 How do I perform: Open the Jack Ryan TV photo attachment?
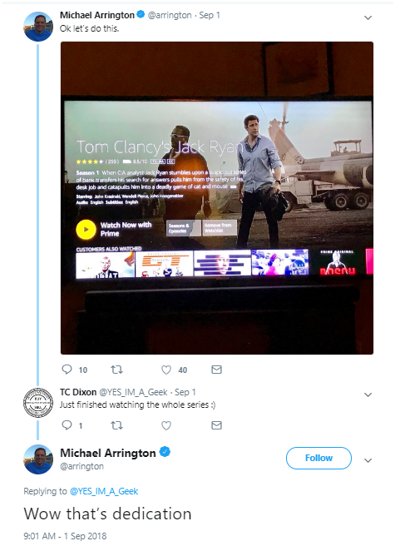(217, 198)
